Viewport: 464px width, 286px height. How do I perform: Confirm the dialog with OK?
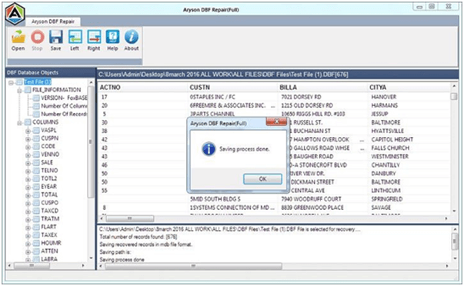coord(262,179)
